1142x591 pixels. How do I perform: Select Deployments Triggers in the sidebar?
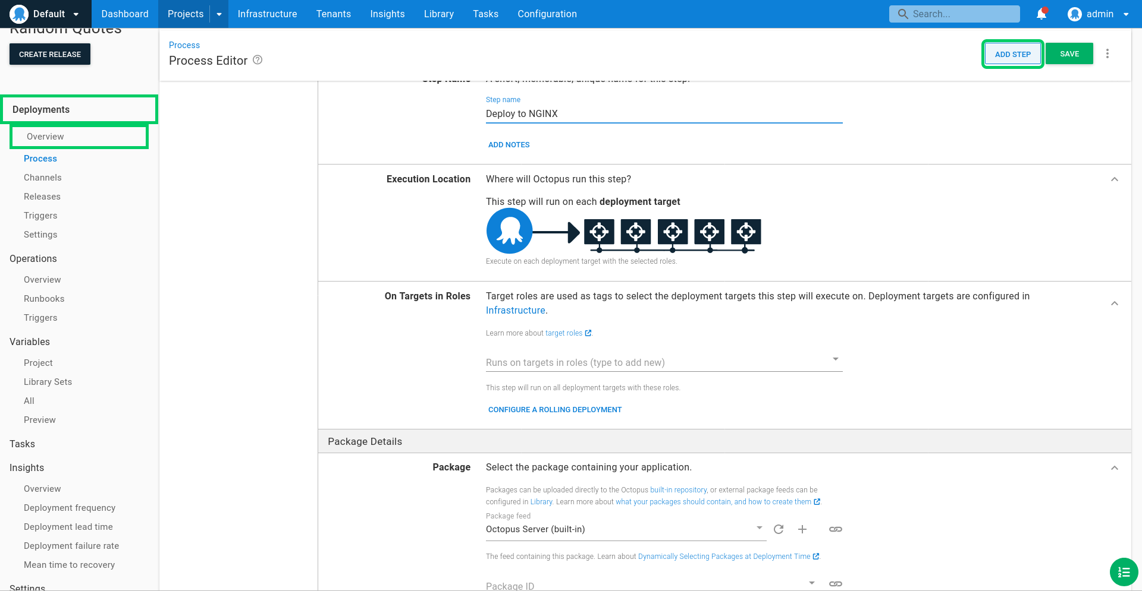[40, 216]
